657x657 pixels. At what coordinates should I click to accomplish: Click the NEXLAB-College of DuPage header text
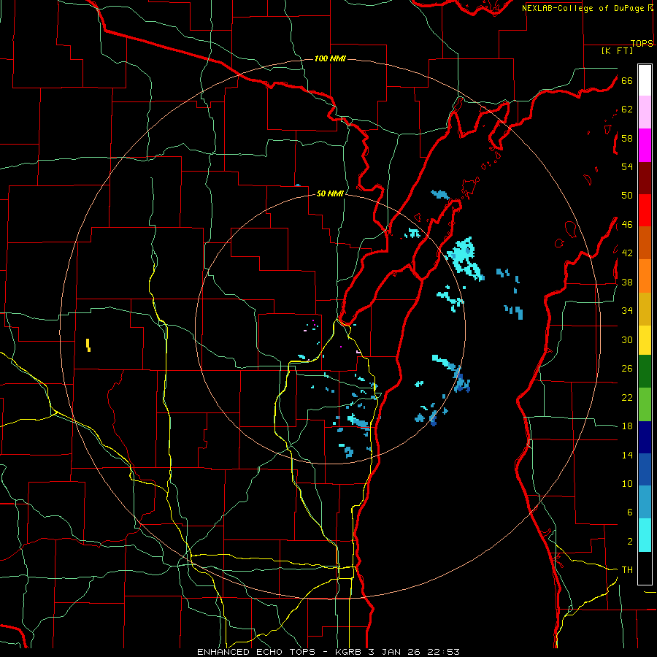pos(583,8)
